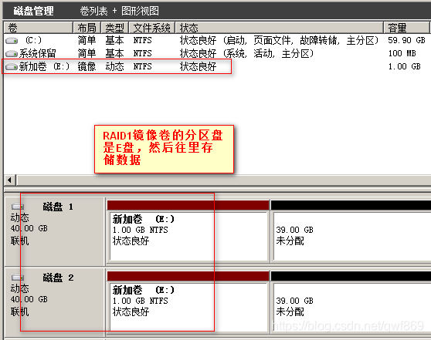Viewport: 431px width, 340px height.
Task: Click the 磁盘 2 label
Action: (x=58, y=278)
